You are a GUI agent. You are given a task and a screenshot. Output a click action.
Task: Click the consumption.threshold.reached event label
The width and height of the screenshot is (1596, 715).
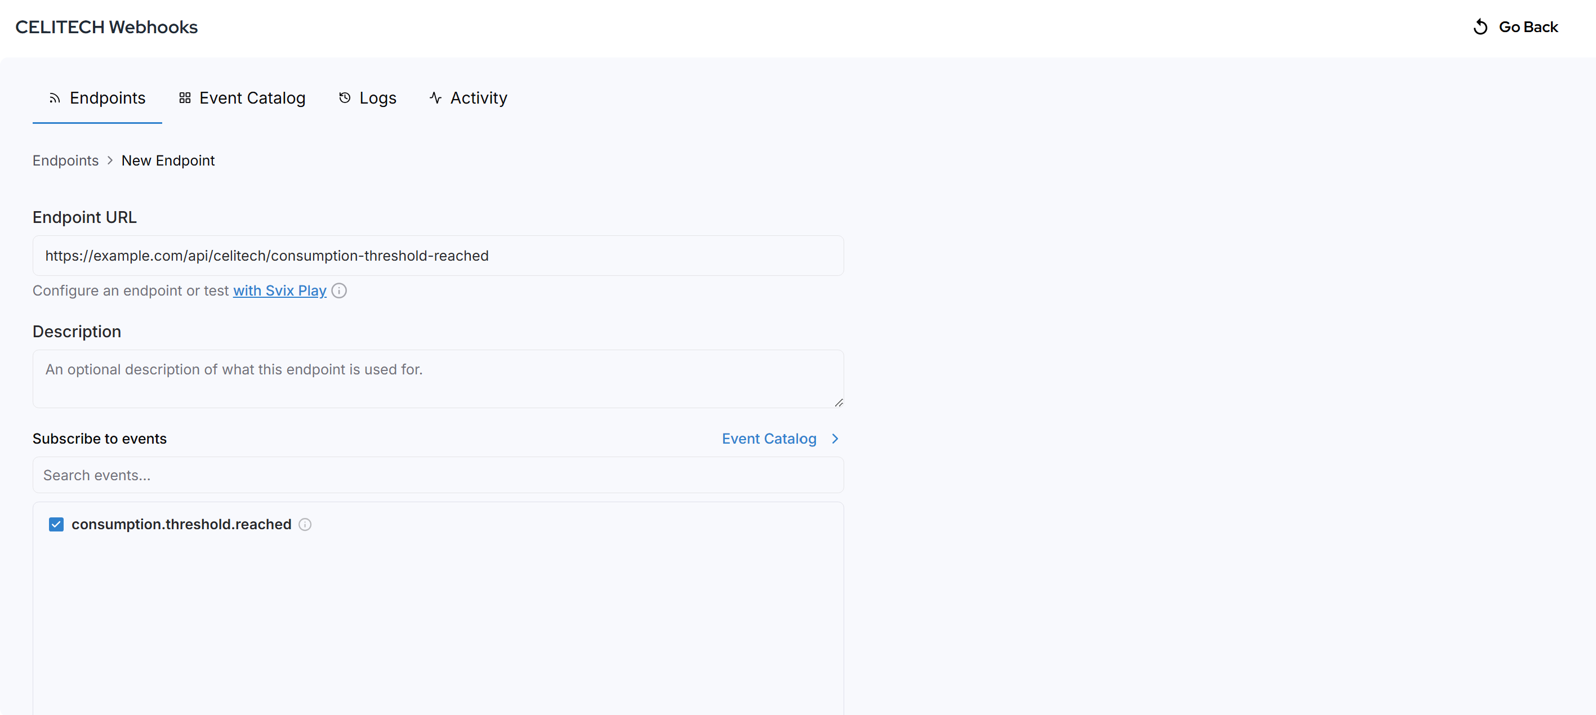click(181, 524)
